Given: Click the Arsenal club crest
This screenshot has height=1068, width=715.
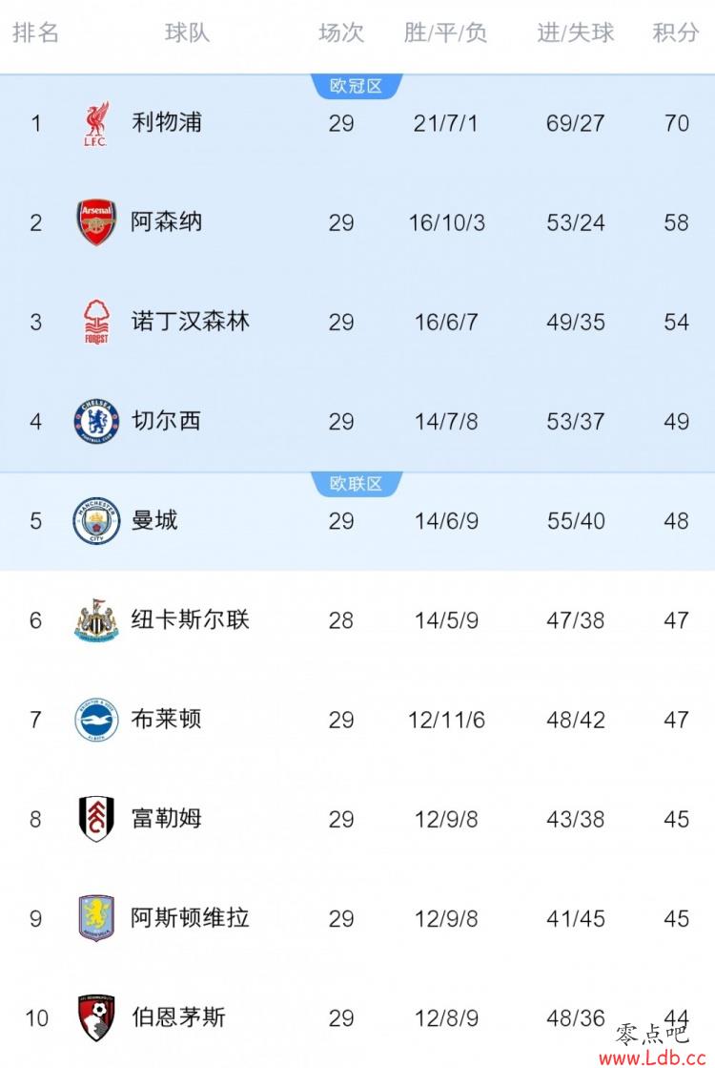Looking at the screenshot, I should (x=96, y=222).
